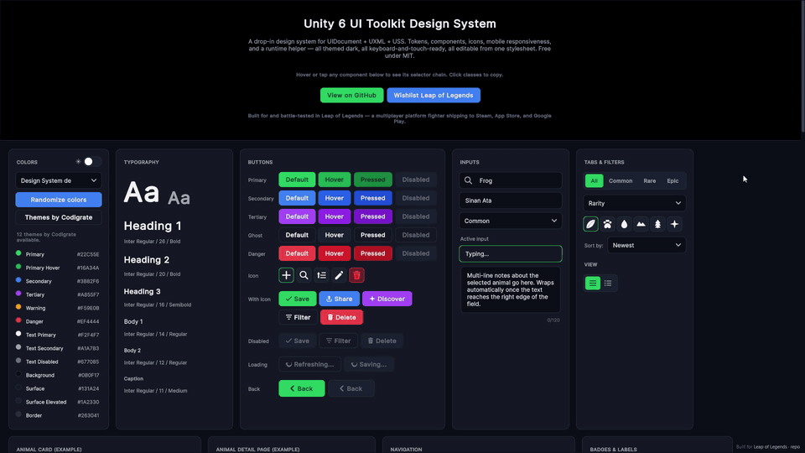The image size is (805, 453).
Task: Click the Secondary blue color swatch
Action: [18, 280]
